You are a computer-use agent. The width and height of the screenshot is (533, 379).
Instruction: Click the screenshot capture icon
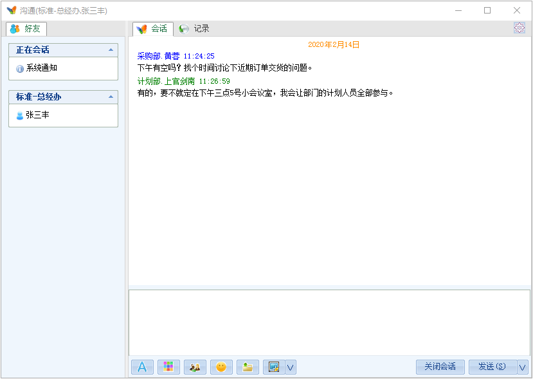[x=273, y=367]
